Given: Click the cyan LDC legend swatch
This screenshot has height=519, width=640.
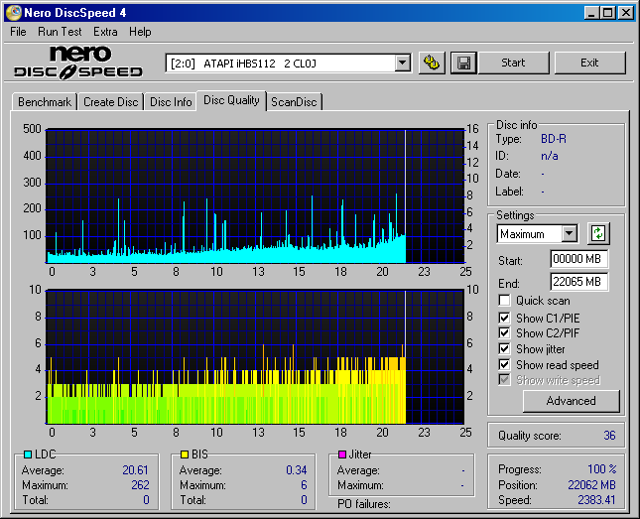Looking at the screenshot, I should point(28,454).
